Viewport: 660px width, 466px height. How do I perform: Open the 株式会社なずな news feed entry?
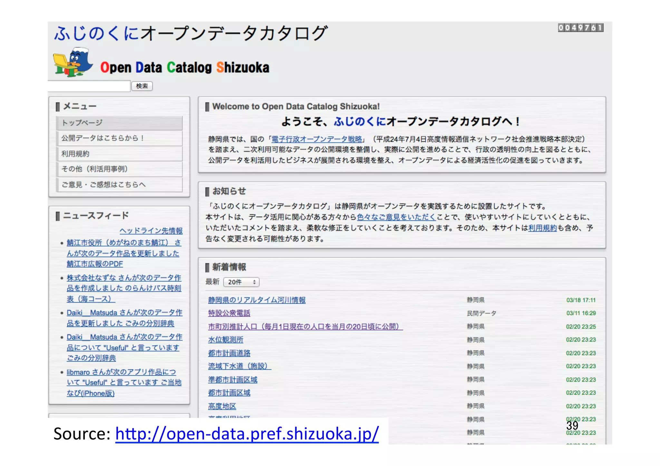click(x=124, y=288)
